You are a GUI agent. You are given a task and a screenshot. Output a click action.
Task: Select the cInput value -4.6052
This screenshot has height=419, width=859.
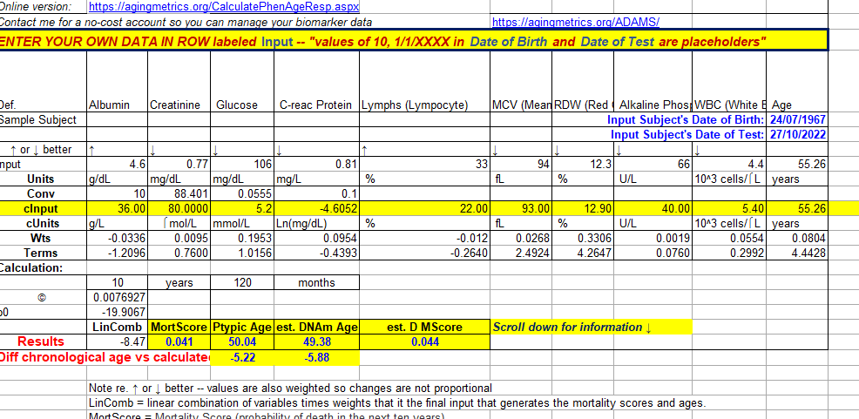[x=316, y=209]
